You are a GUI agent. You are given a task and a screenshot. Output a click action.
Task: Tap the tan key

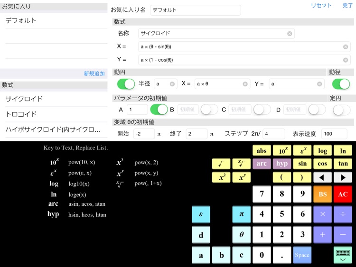click(343, 164)
